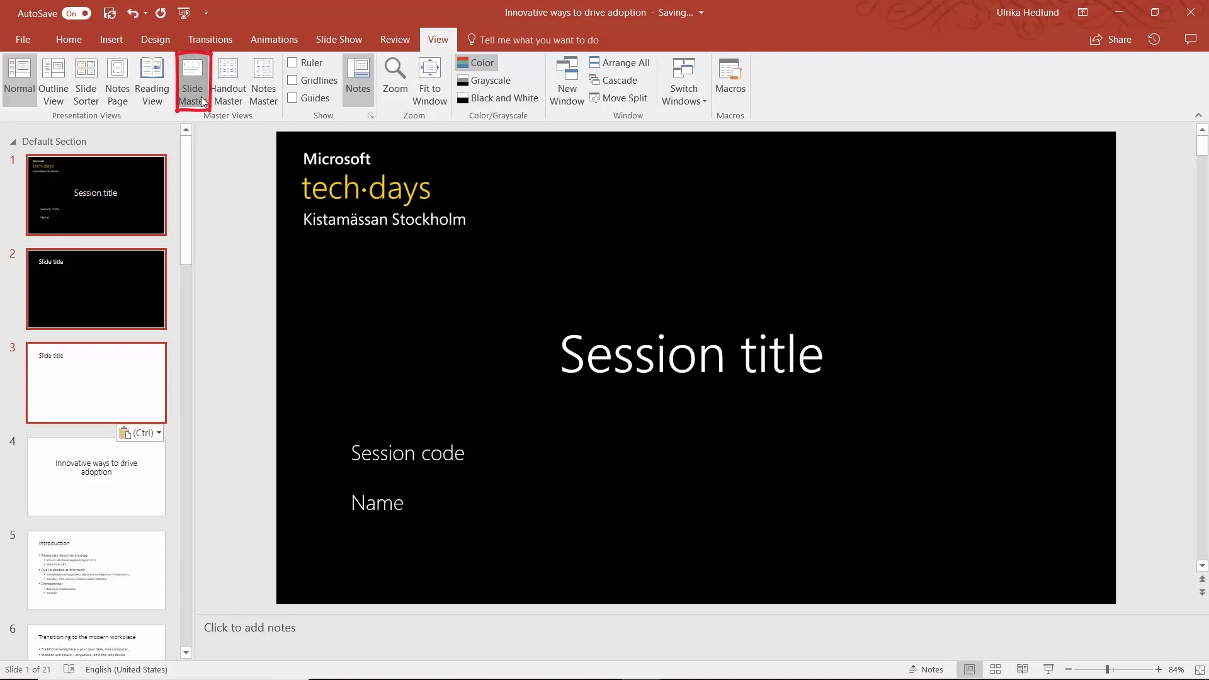Click the 84% zoom level
1209x680 pixels.
pos(1176,669)
